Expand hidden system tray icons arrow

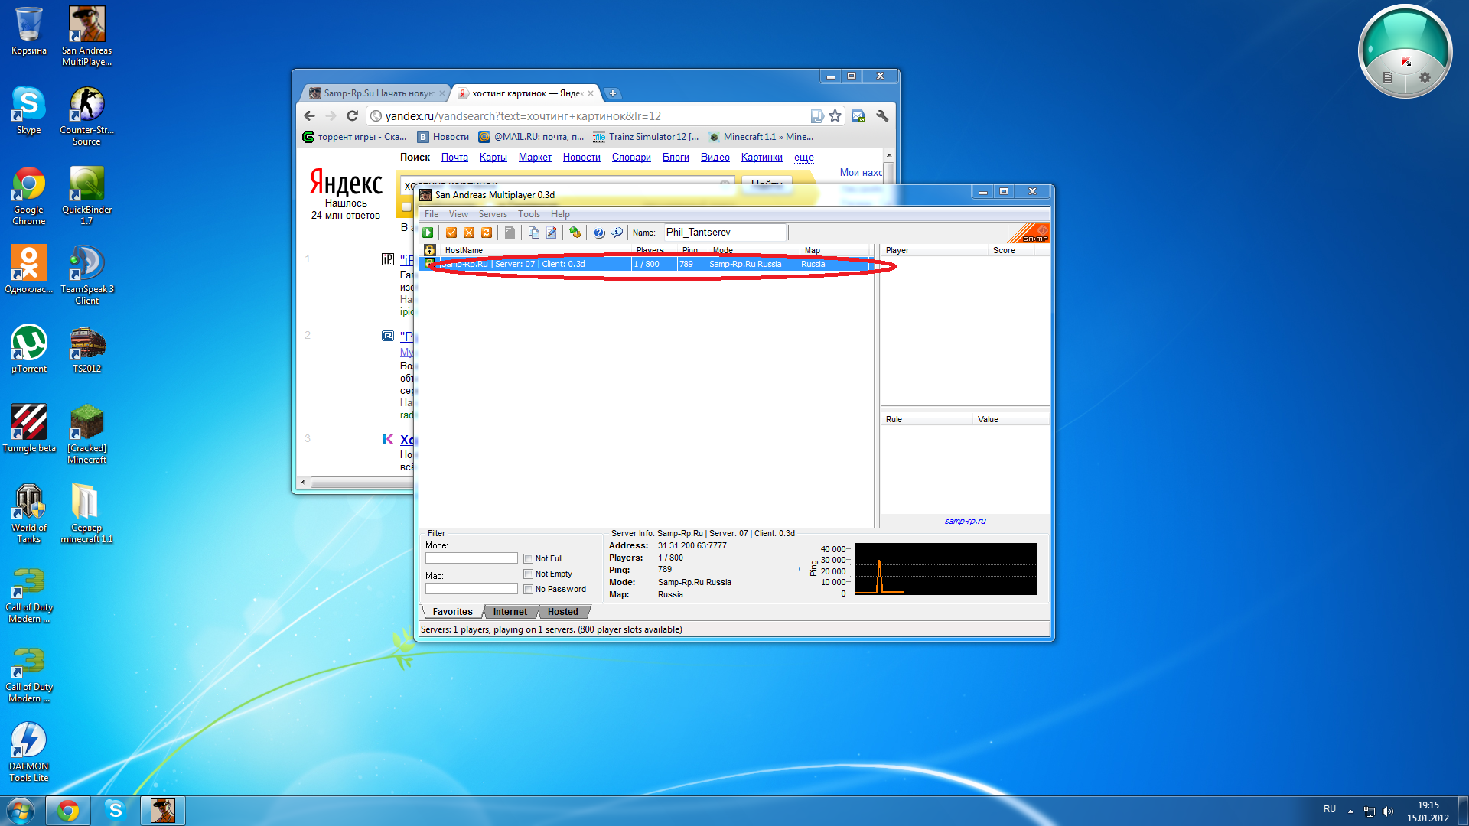pos(1350,811)
